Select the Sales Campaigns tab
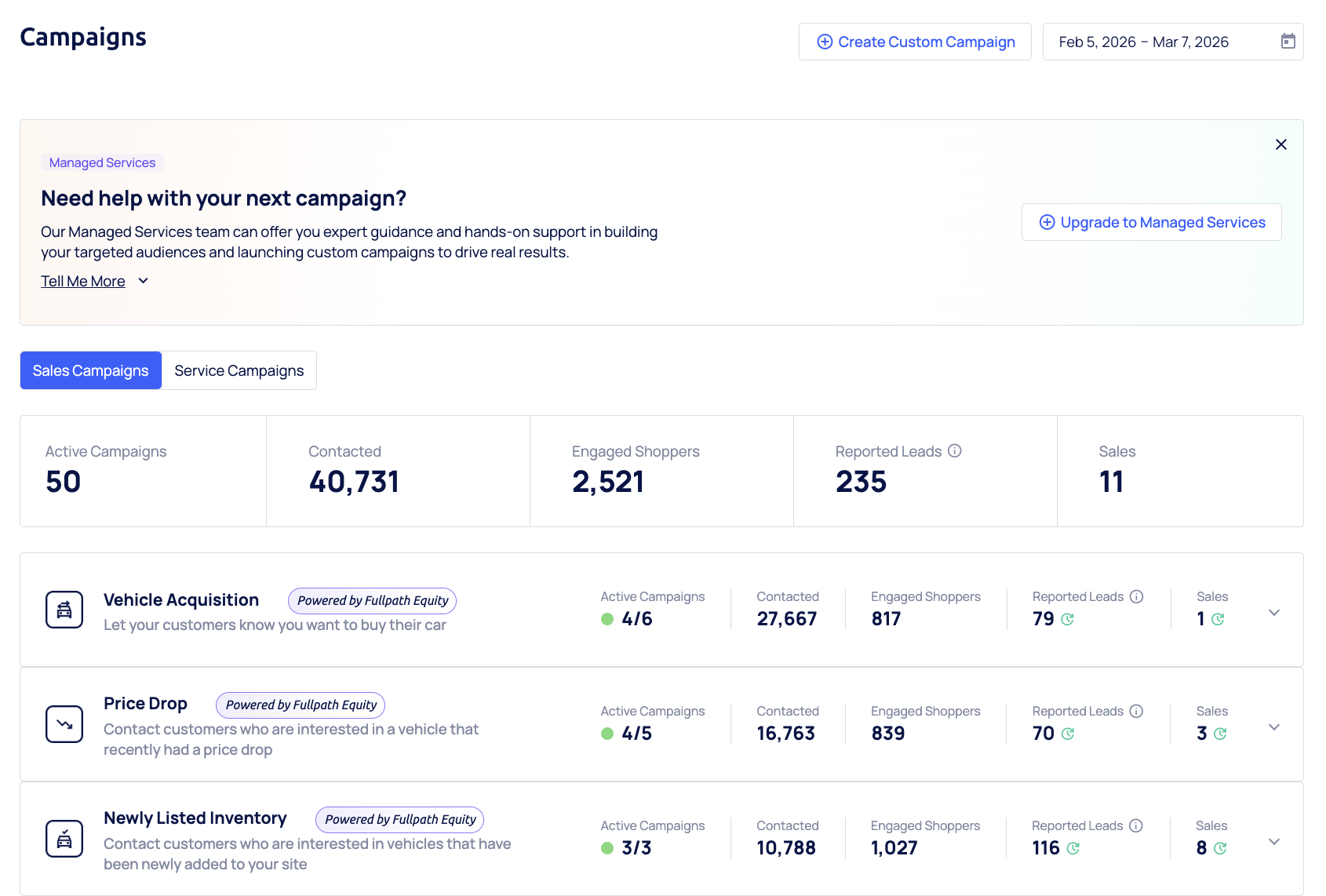1326x896 pixels. [x=91, y=370]
